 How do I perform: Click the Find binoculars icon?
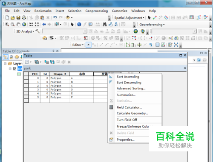point(105,24)
